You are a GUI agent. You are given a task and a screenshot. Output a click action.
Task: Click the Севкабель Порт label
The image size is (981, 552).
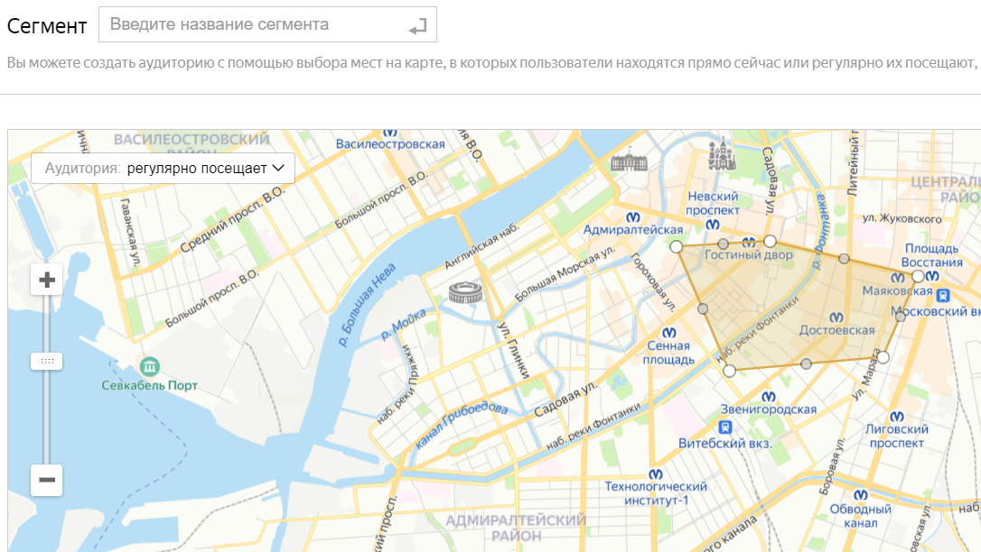[150, 385]
